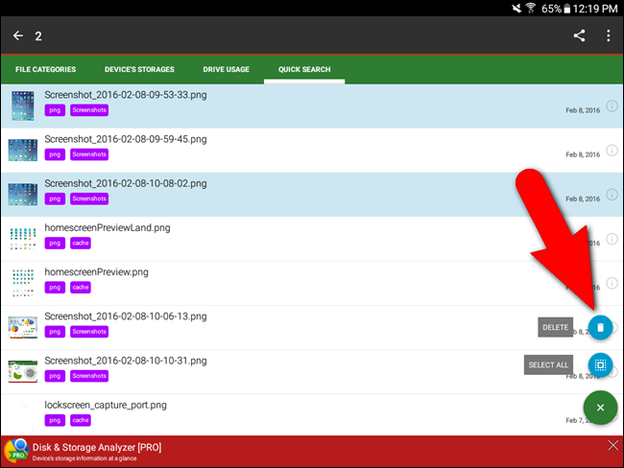Tap the share icon in toolbar
The image size is (624, 468).
(x=580, y=36)
